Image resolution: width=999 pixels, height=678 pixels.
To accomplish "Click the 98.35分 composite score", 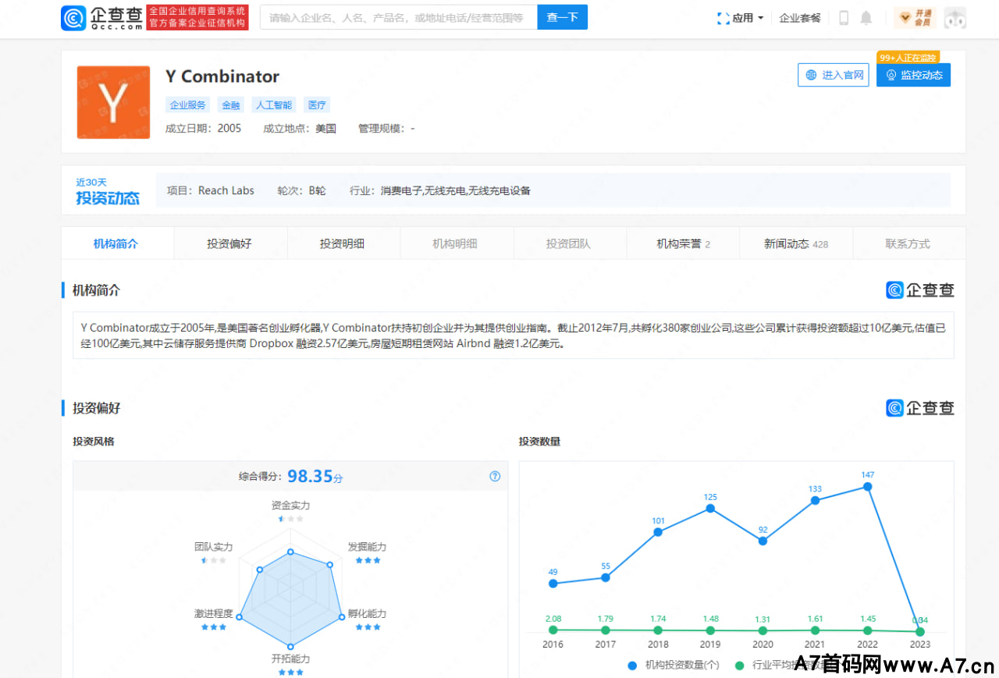I will click(x=315, y=477).
